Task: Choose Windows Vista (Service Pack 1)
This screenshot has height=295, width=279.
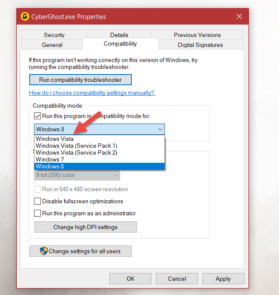Action: click(x=99, y=146)
